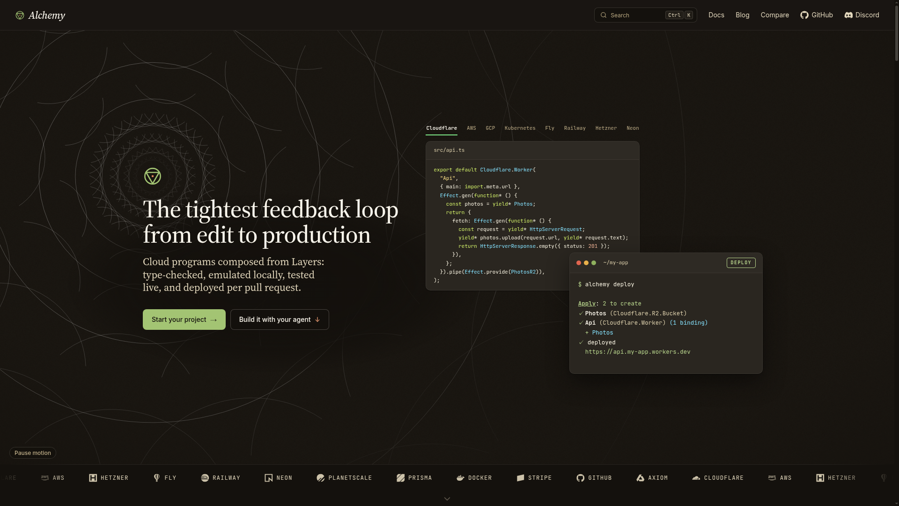Viewport: 899px width, 506px height.
Task: Click the Stripe logo icon
Action: (x=520, y=478)
